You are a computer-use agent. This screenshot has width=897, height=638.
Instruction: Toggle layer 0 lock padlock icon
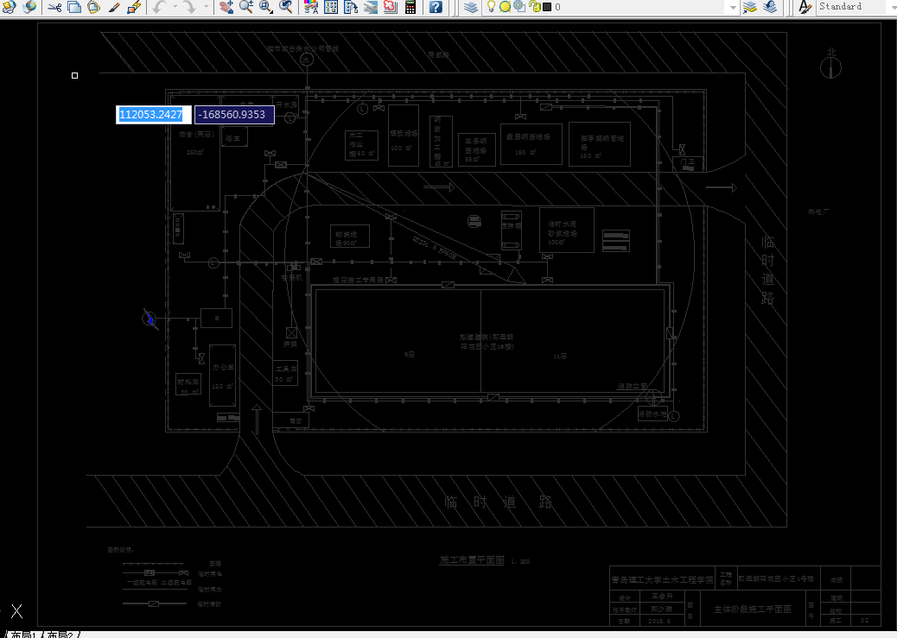(x=535, y=7)
